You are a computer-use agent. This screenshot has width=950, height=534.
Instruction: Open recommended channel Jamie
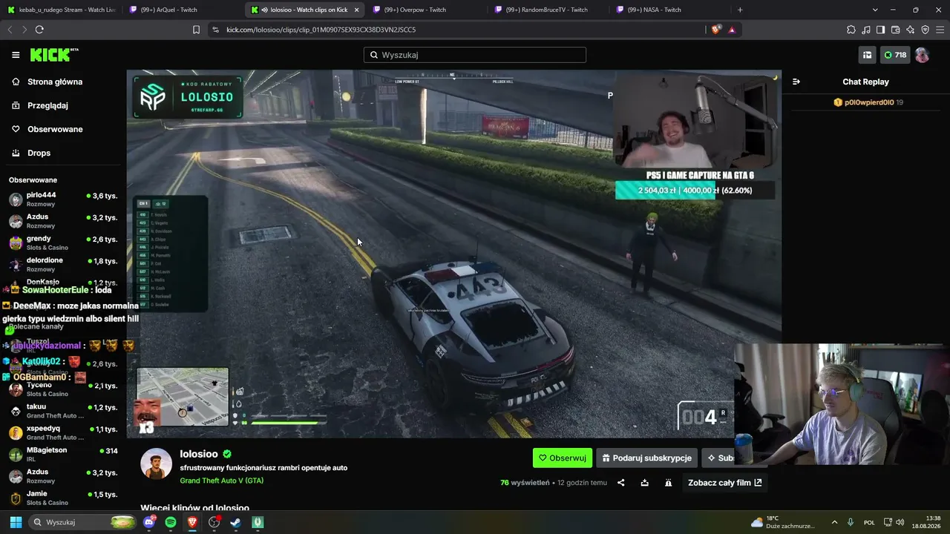[x=63, y=498]
